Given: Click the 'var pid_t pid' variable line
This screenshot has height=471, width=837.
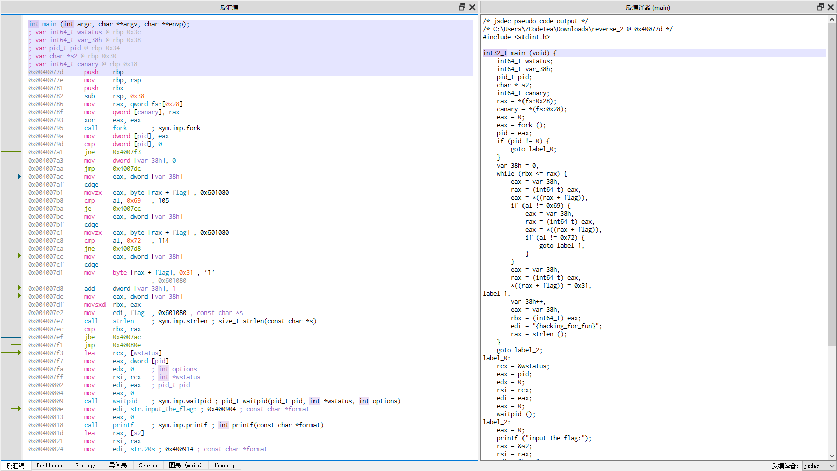Looking at the screenshot, I should tap(74, 48).
